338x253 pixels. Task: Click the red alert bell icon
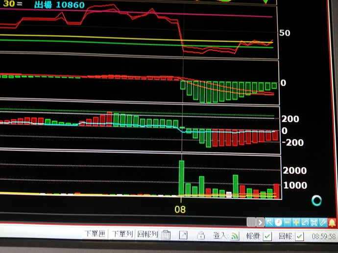[332, 223]
